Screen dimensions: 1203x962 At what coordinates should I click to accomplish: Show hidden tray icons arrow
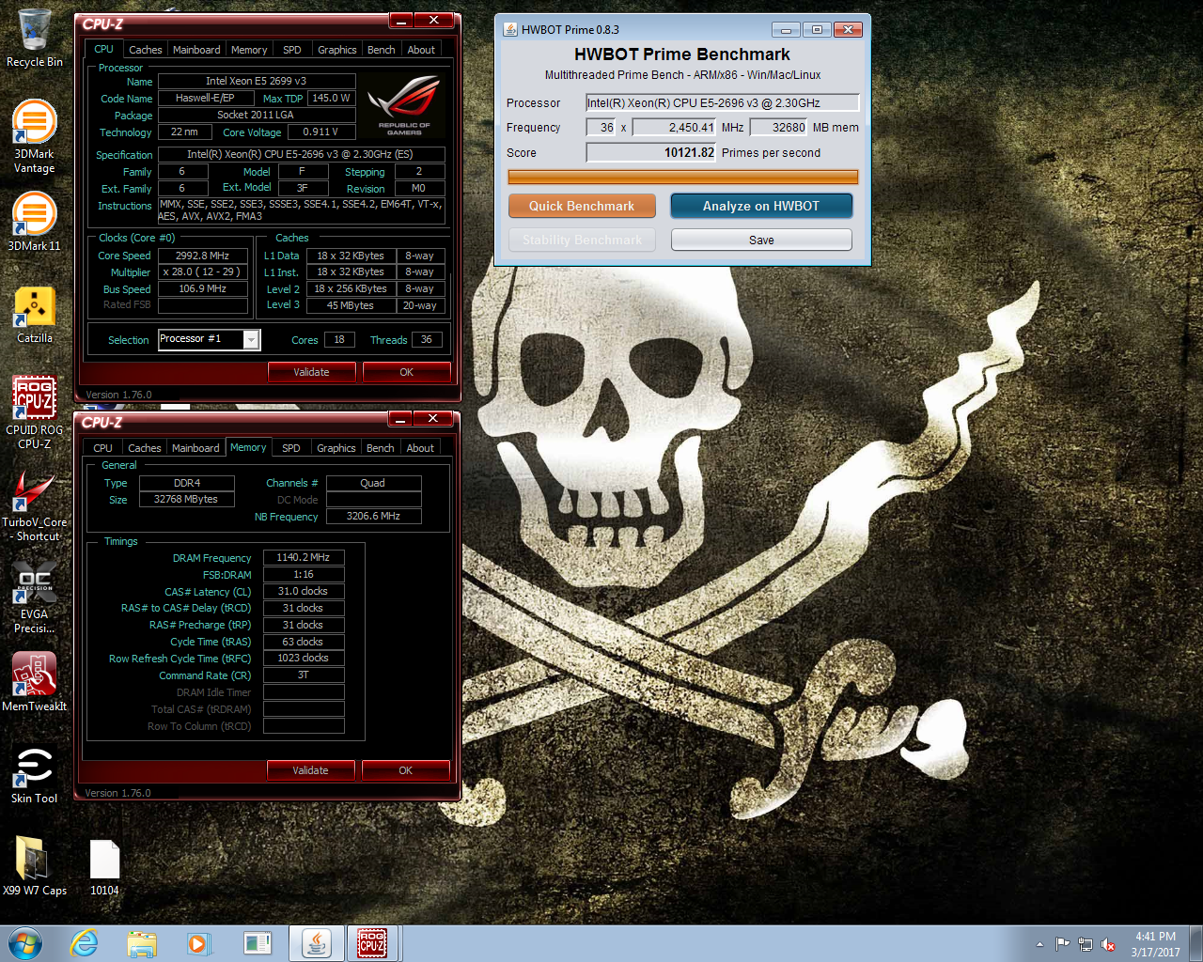[1039, 944]
